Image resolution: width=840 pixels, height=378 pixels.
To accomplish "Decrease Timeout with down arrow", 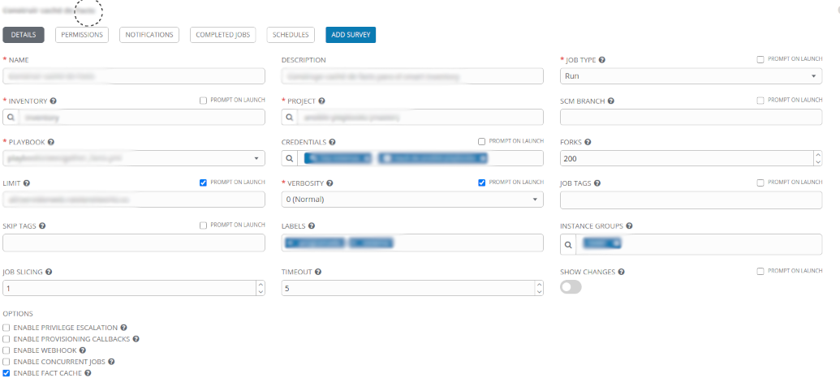I will click(539, 292).
